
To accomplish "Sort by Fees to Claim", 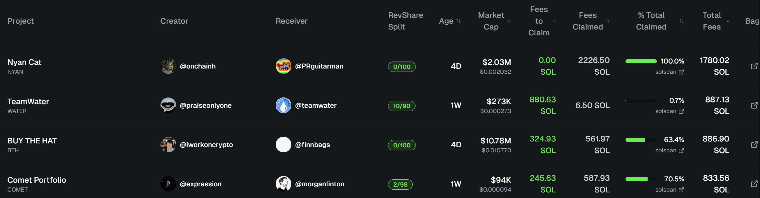I will click(554, 21).
